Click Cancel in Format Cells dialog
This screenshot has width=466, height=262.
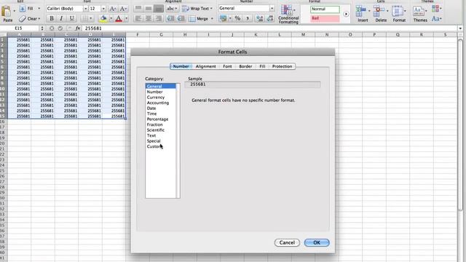tap(287, 242)
